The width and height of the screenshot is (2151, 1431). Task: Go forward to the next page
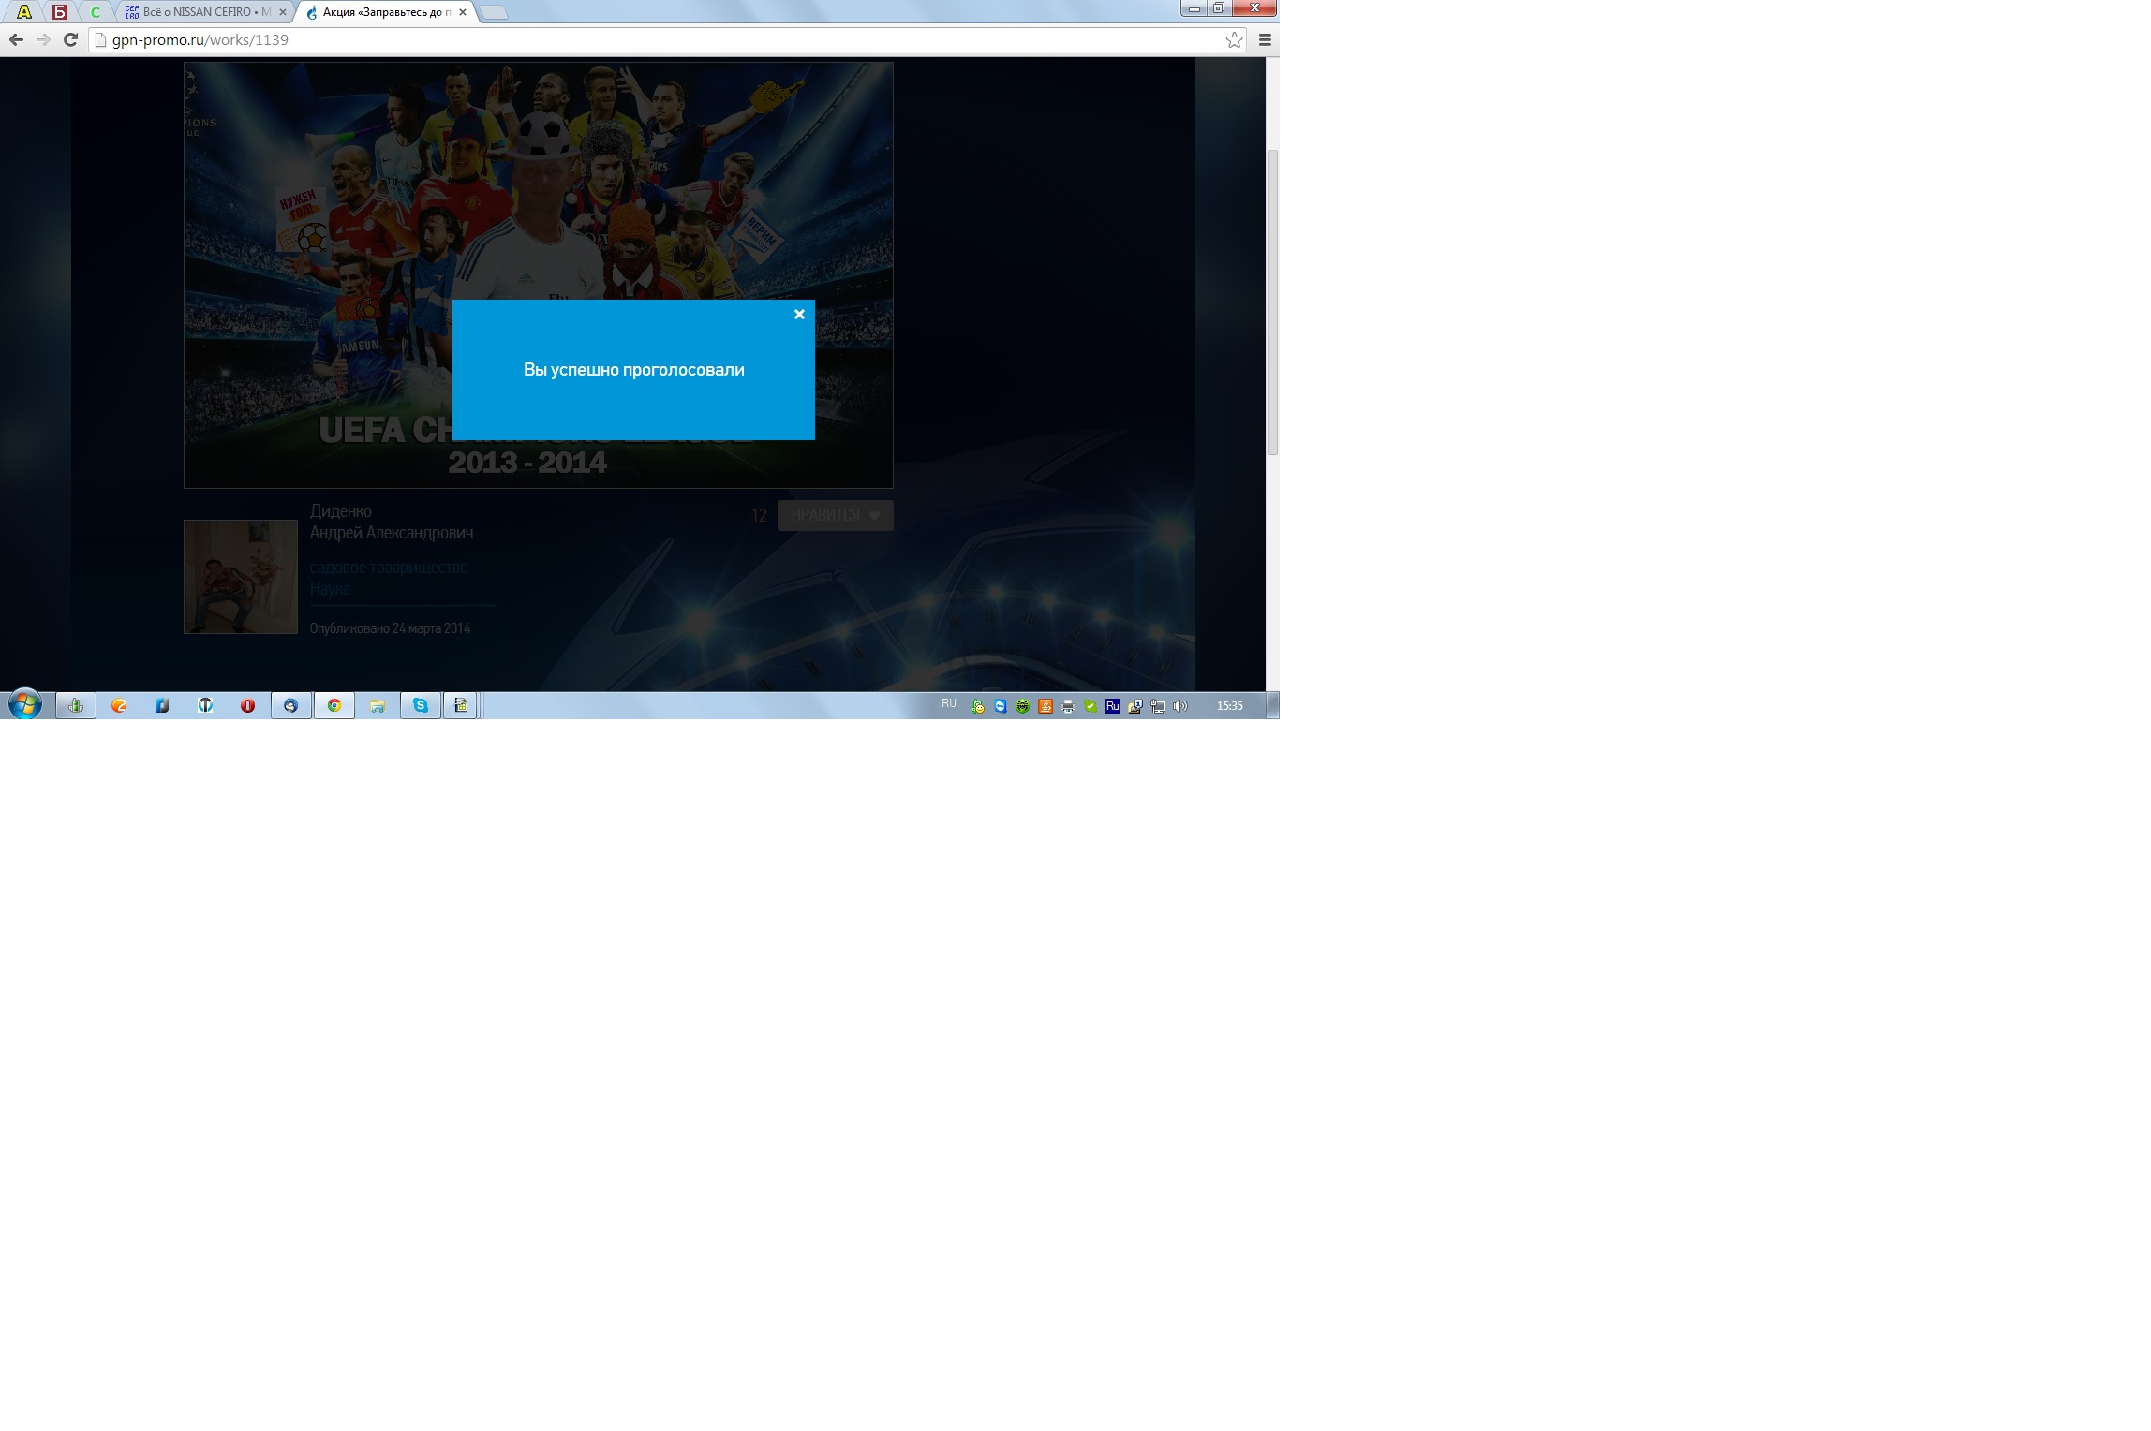(x=43, y=39)
